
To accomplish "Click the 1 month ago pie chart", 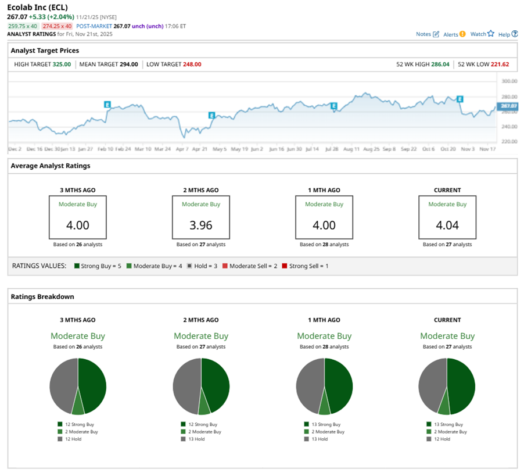I will coord(324,386).
